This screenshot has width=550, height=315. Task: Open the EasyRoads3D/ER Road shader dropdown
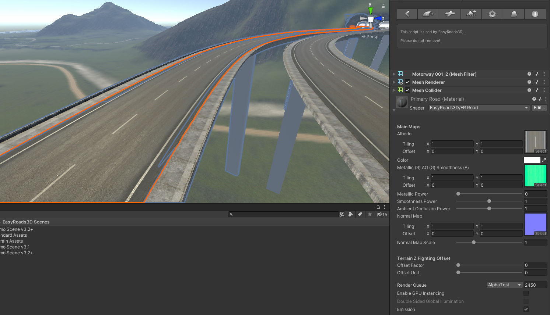(478, 107)
